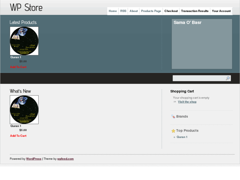The image size is (240, 180).
Task: Click the Shopping Cart heading
Action: pos(182,91)
